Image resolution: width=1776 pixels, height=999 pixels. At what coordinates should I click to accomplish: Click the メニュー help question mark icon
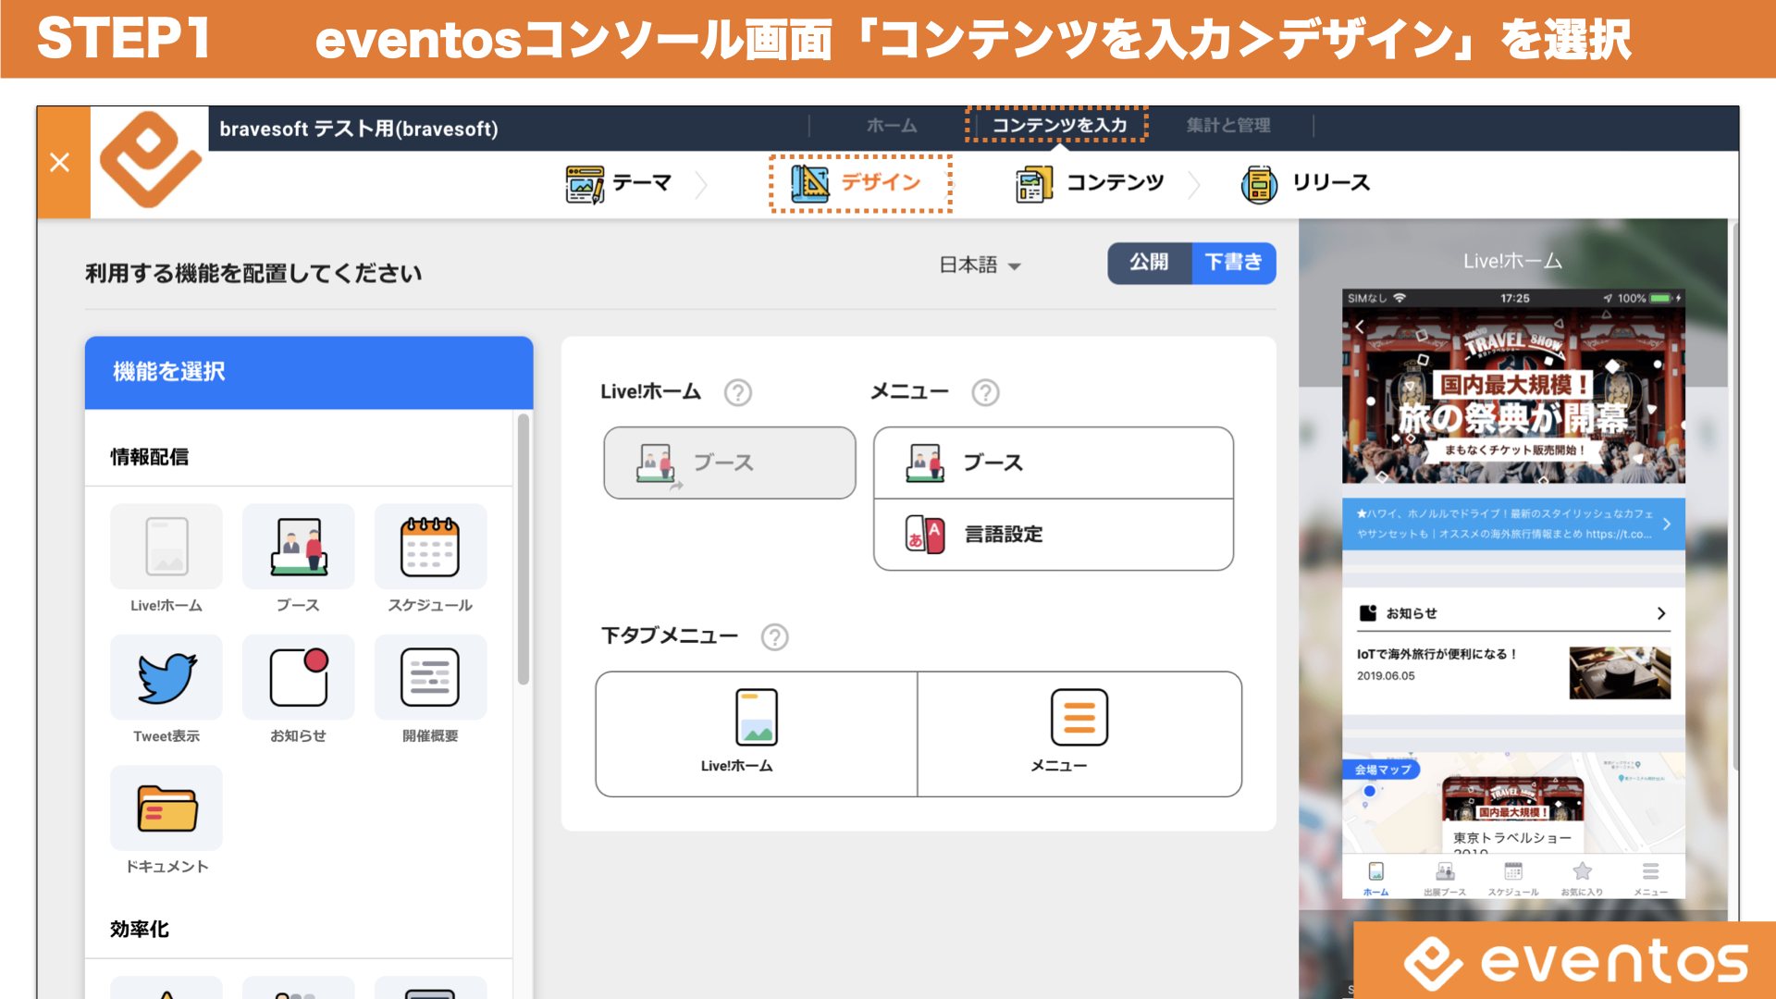point(985,393)
